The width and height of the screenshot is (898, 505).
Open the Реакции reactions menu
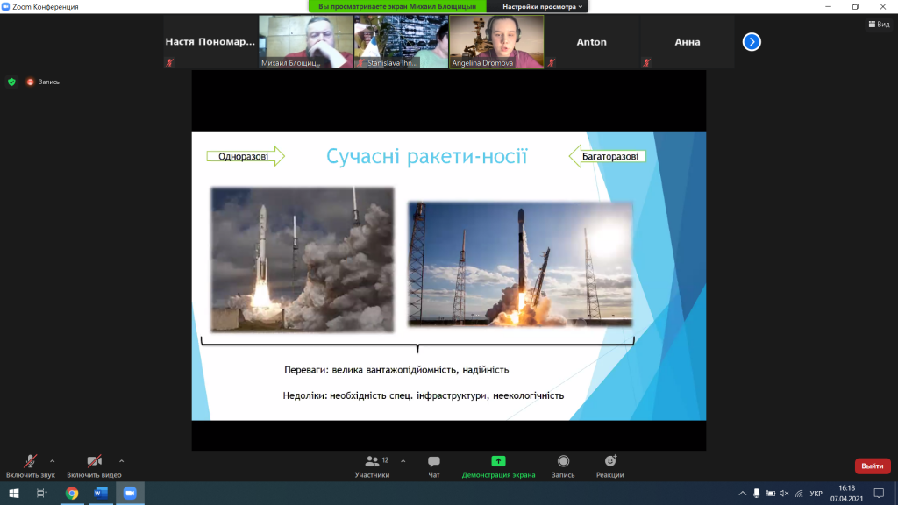click(x=610, y=466)
